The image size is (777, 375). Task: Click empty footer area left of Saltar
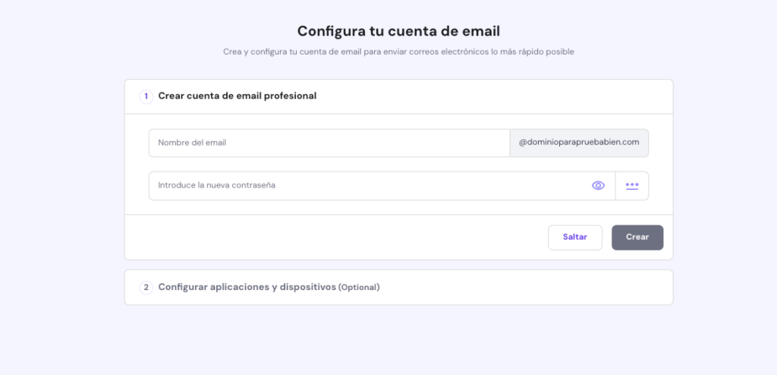click(334, 237)
